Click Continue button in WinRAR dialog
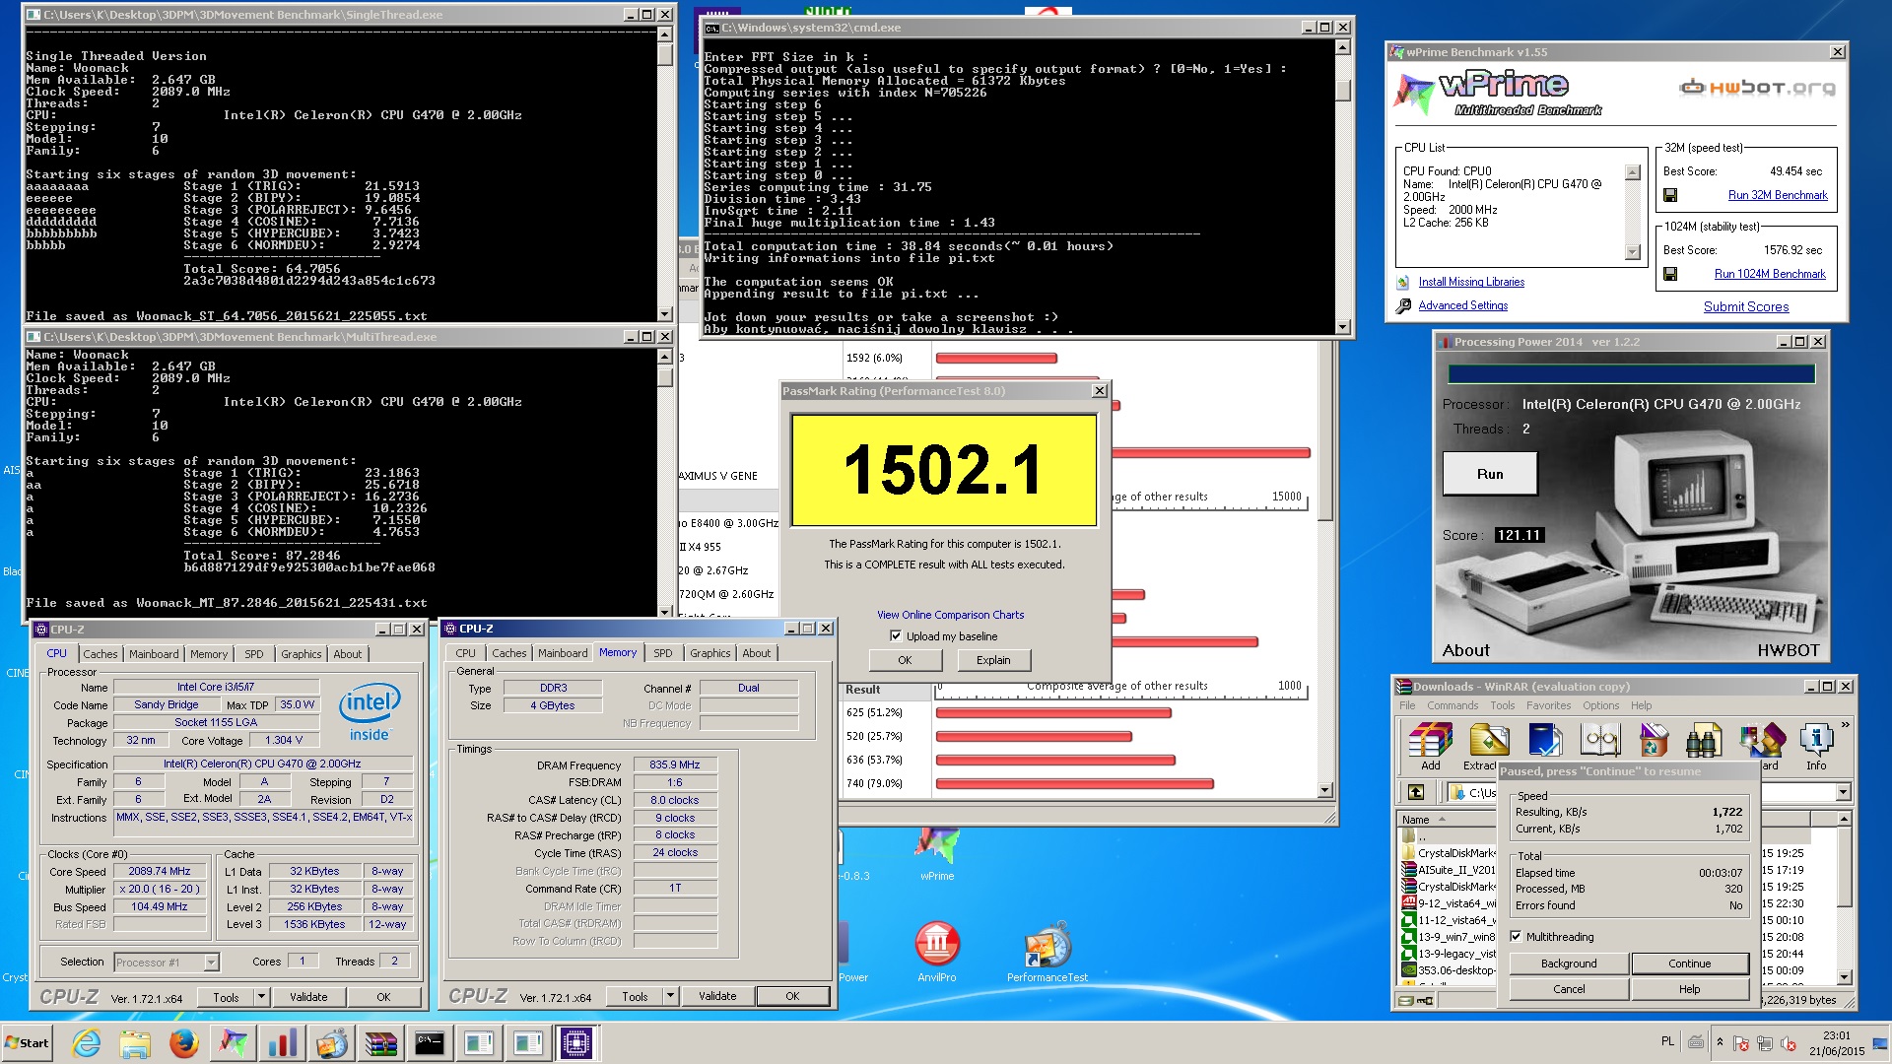Screen dimensions: 1892x1064 (1689, 964)
